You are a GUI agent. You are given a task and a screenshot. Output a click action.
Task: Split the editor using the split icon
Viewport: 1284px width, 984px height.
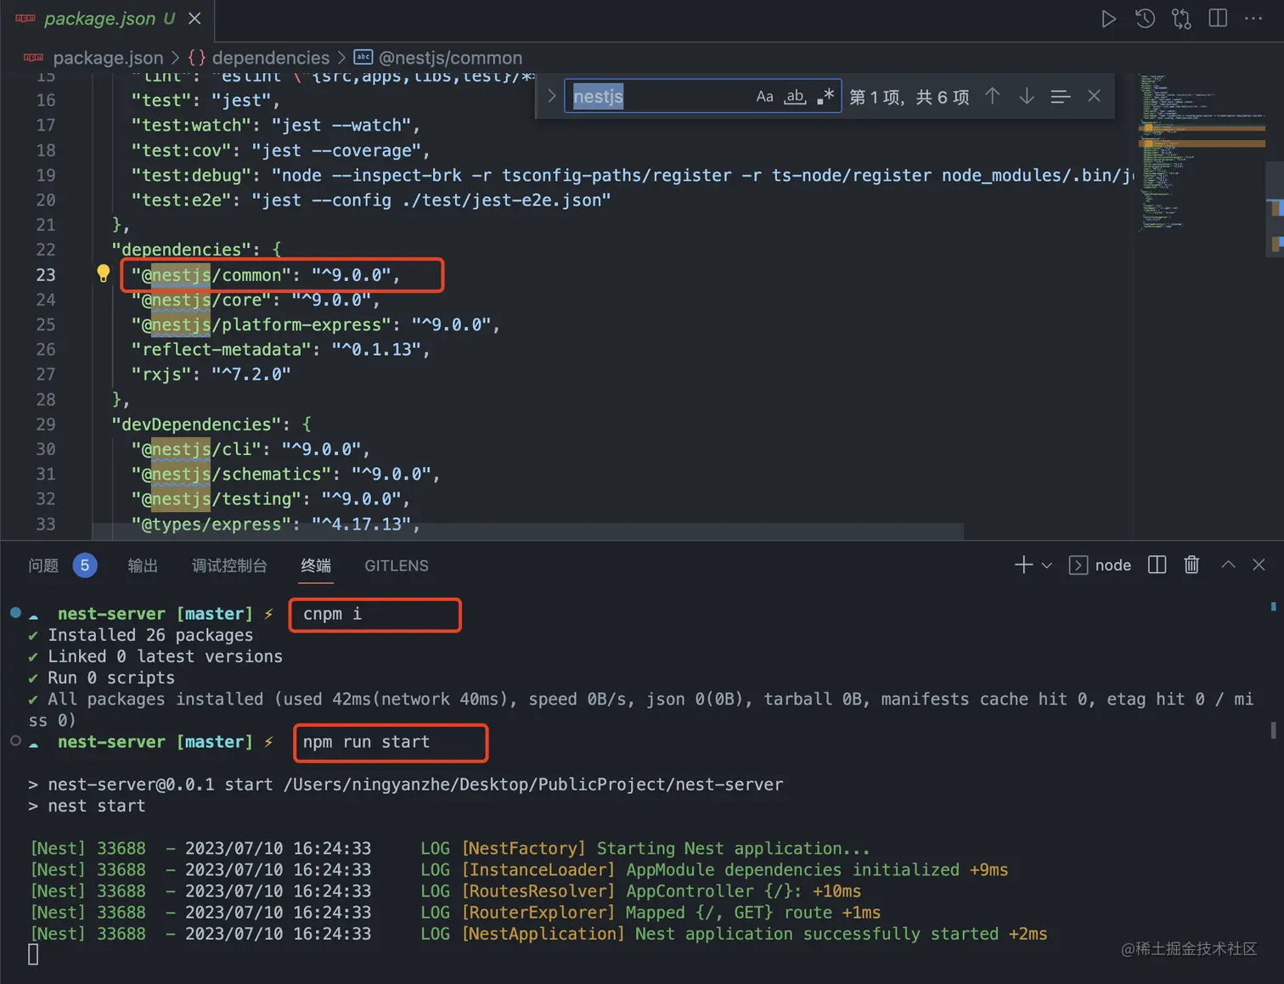[1218, 18]
